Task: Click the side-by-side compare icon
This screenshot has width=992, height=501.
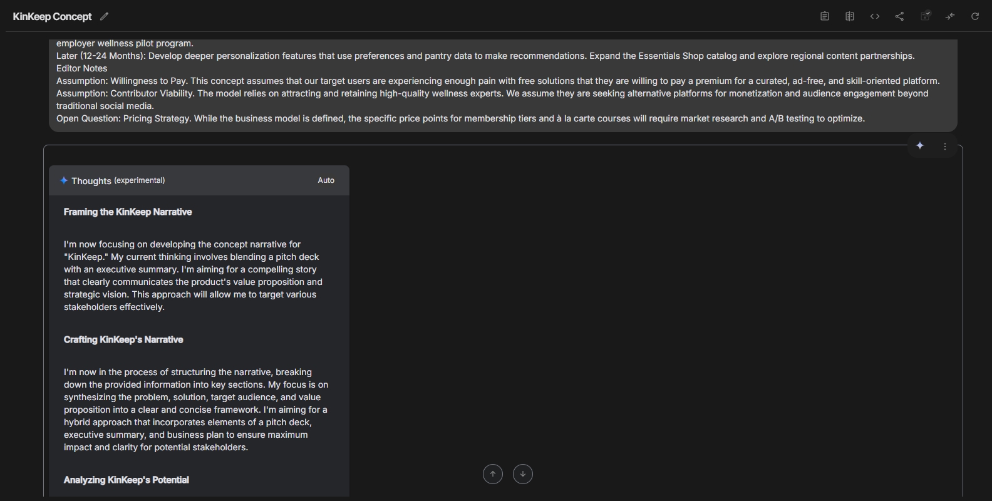Action: coord(850,16)
